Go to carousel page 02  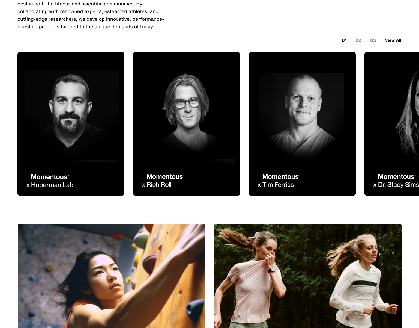(358, 40)
